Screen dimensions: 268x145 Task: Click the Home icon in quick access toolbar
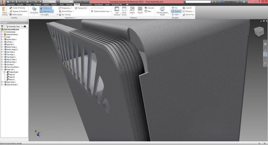click(x=27, y=2)
